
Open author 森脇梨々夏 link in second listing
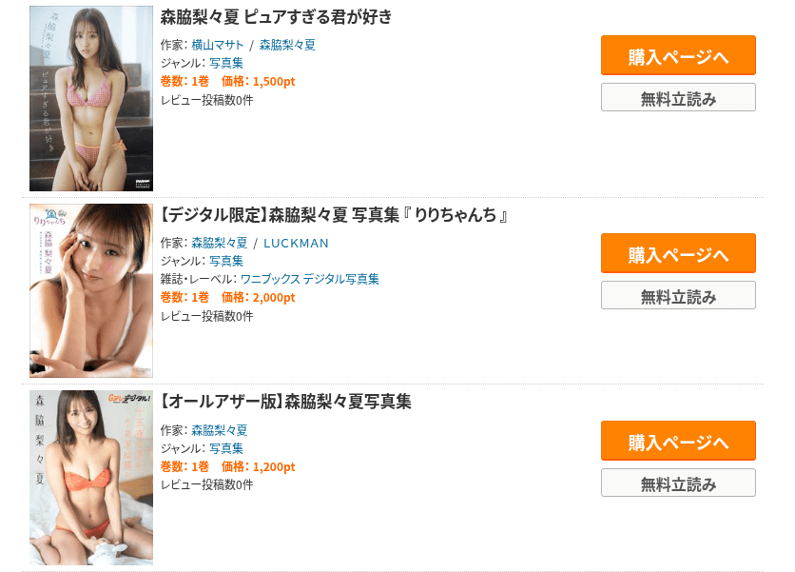coord(220,243)
